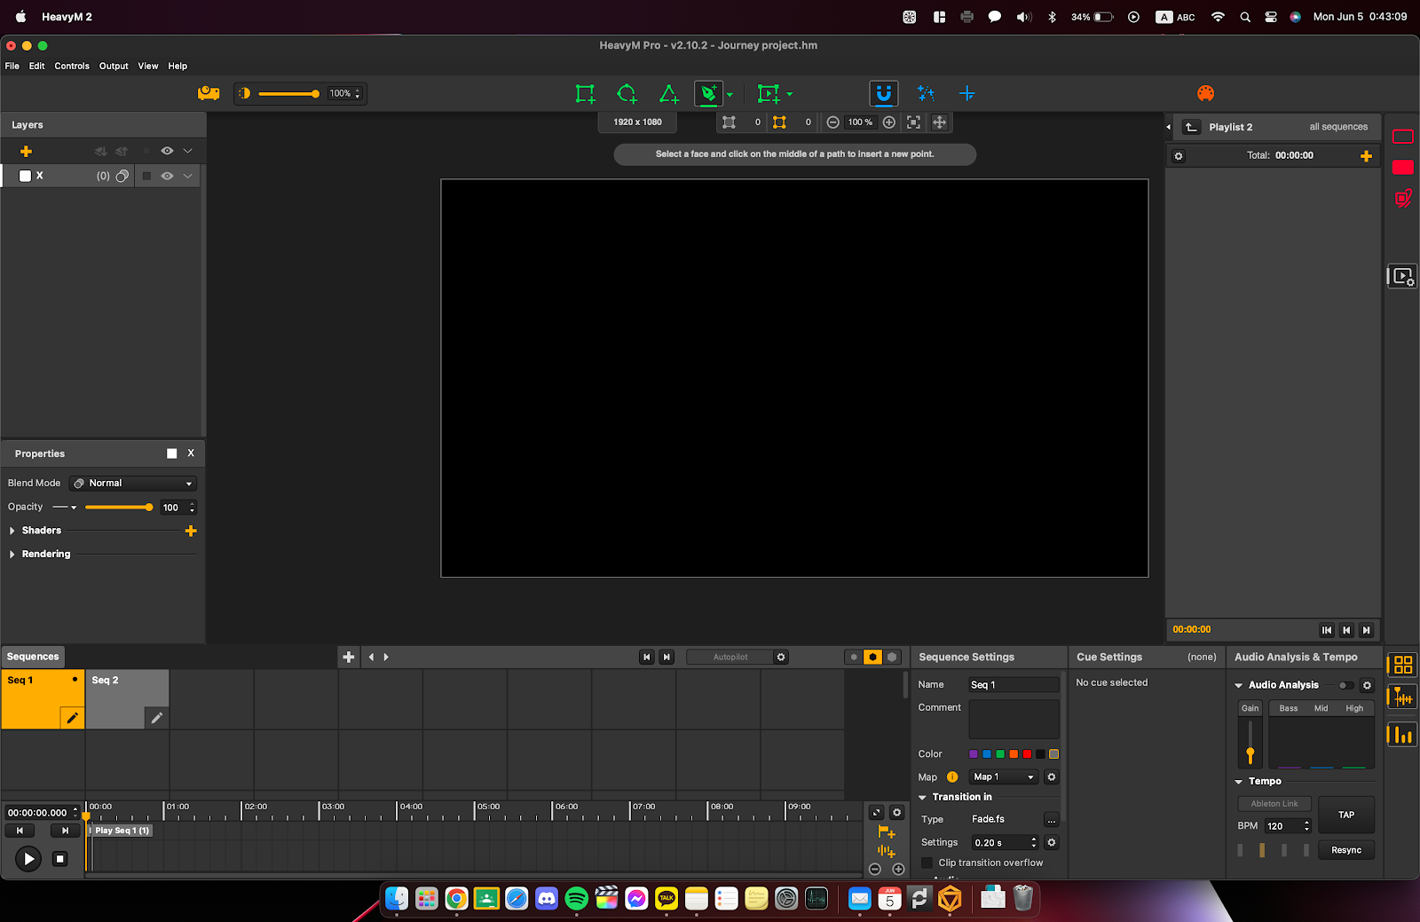Toggle the layer X white checkbox
Image resolution: width=1420 pixels, height=922 pixels.
tap(25, 176)
